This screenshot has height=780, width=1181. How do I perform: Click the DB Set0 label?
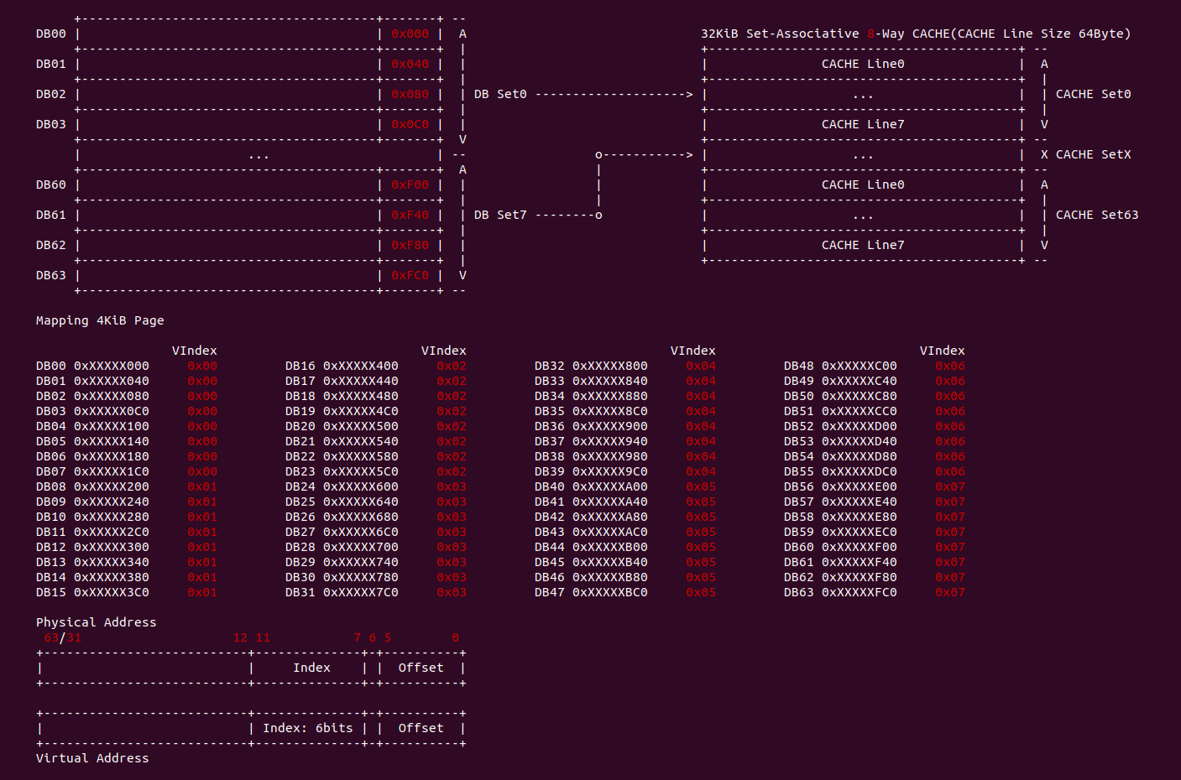[x=499, y=95]
